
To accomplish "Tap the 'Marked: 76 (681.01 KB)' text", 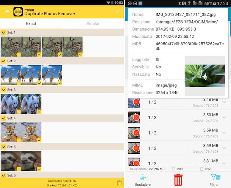I will [x=62, y=185].
